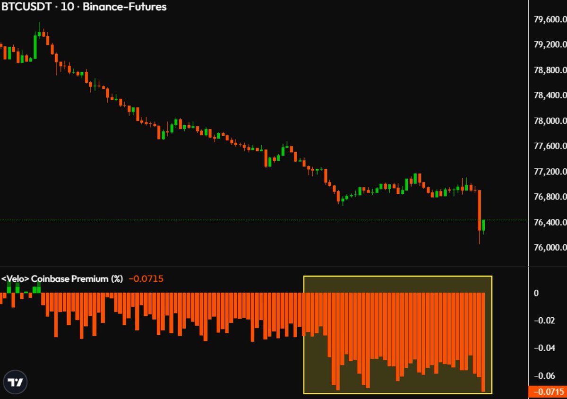Viewport: 567px width, 399px height.
Task: Click the last histogram bar reaching -0.0715
Action: tap(483, 342)
